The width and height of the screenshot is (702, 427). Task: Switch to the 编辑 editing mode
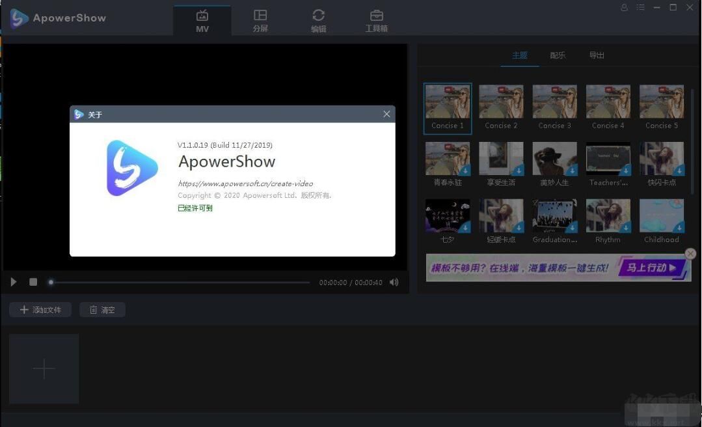click(x=318, y=20)
